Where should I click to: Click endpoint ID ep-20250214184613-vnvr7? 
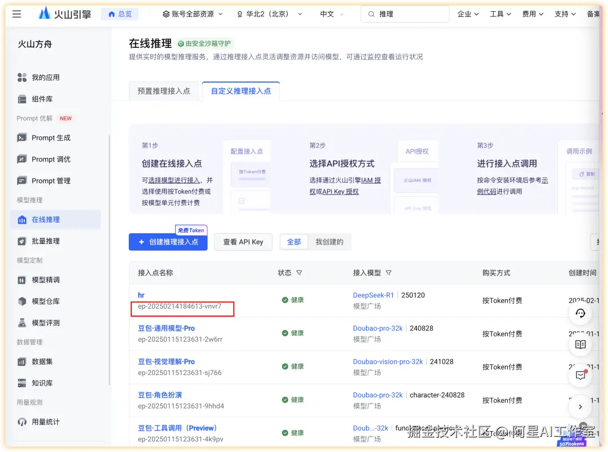[x=180, y=306]
